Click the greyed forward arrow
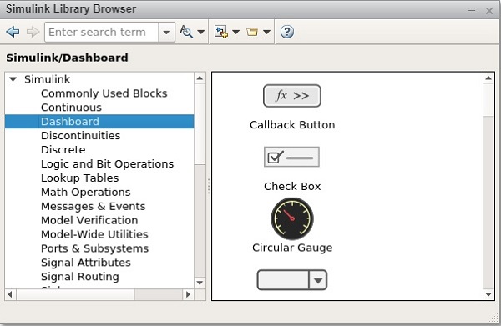This screenshot has height=326, width=501. click(33, 32)
